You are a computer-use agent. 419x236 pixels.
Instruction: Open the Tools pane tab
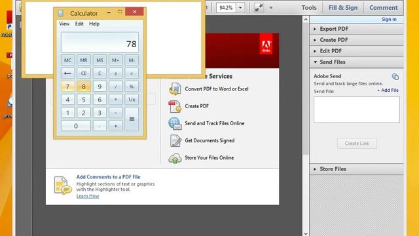pyautogui.click(x=309, y=8)
